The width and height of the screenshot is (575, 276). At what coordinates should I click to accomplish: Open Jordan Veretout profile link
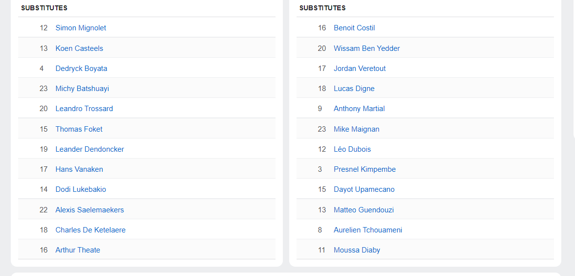pos(360,69)
